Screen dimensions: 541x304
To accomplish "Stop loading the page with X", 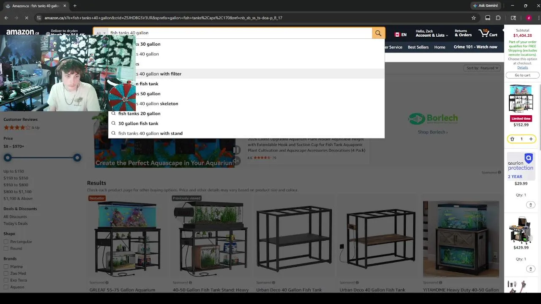I will coord(26,18).
